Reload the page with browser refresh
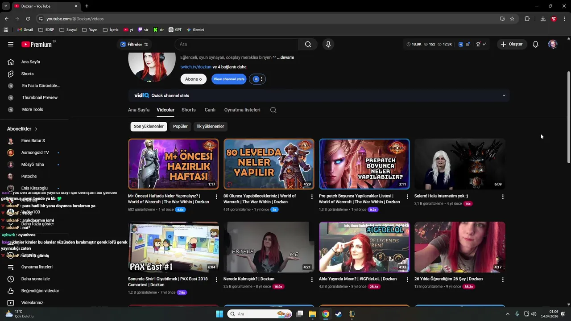571x321 pixels. [28, 19]
